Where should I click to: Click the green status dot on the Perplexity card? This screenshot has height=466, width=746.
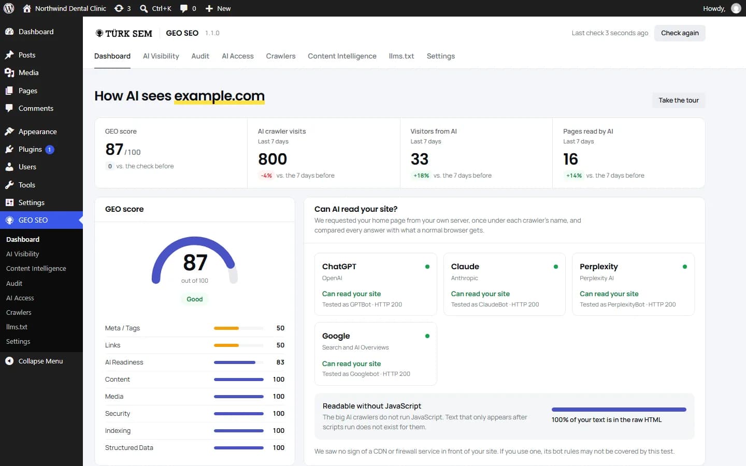click(x=685, y=267)
